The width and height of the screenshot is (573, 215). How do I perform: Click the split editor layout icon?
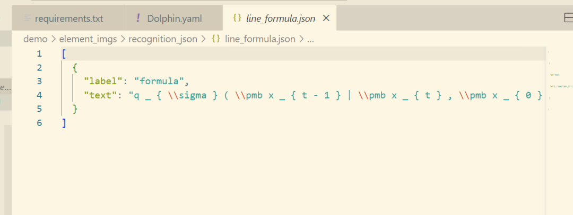(569, 18)
